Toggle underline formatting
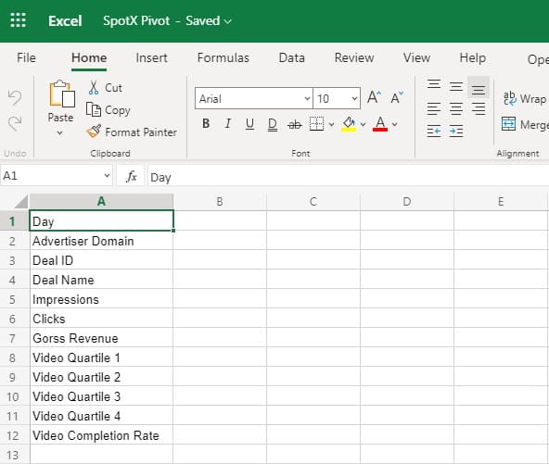The width and height of the screenshot is (549, 464). click(249, 123)
